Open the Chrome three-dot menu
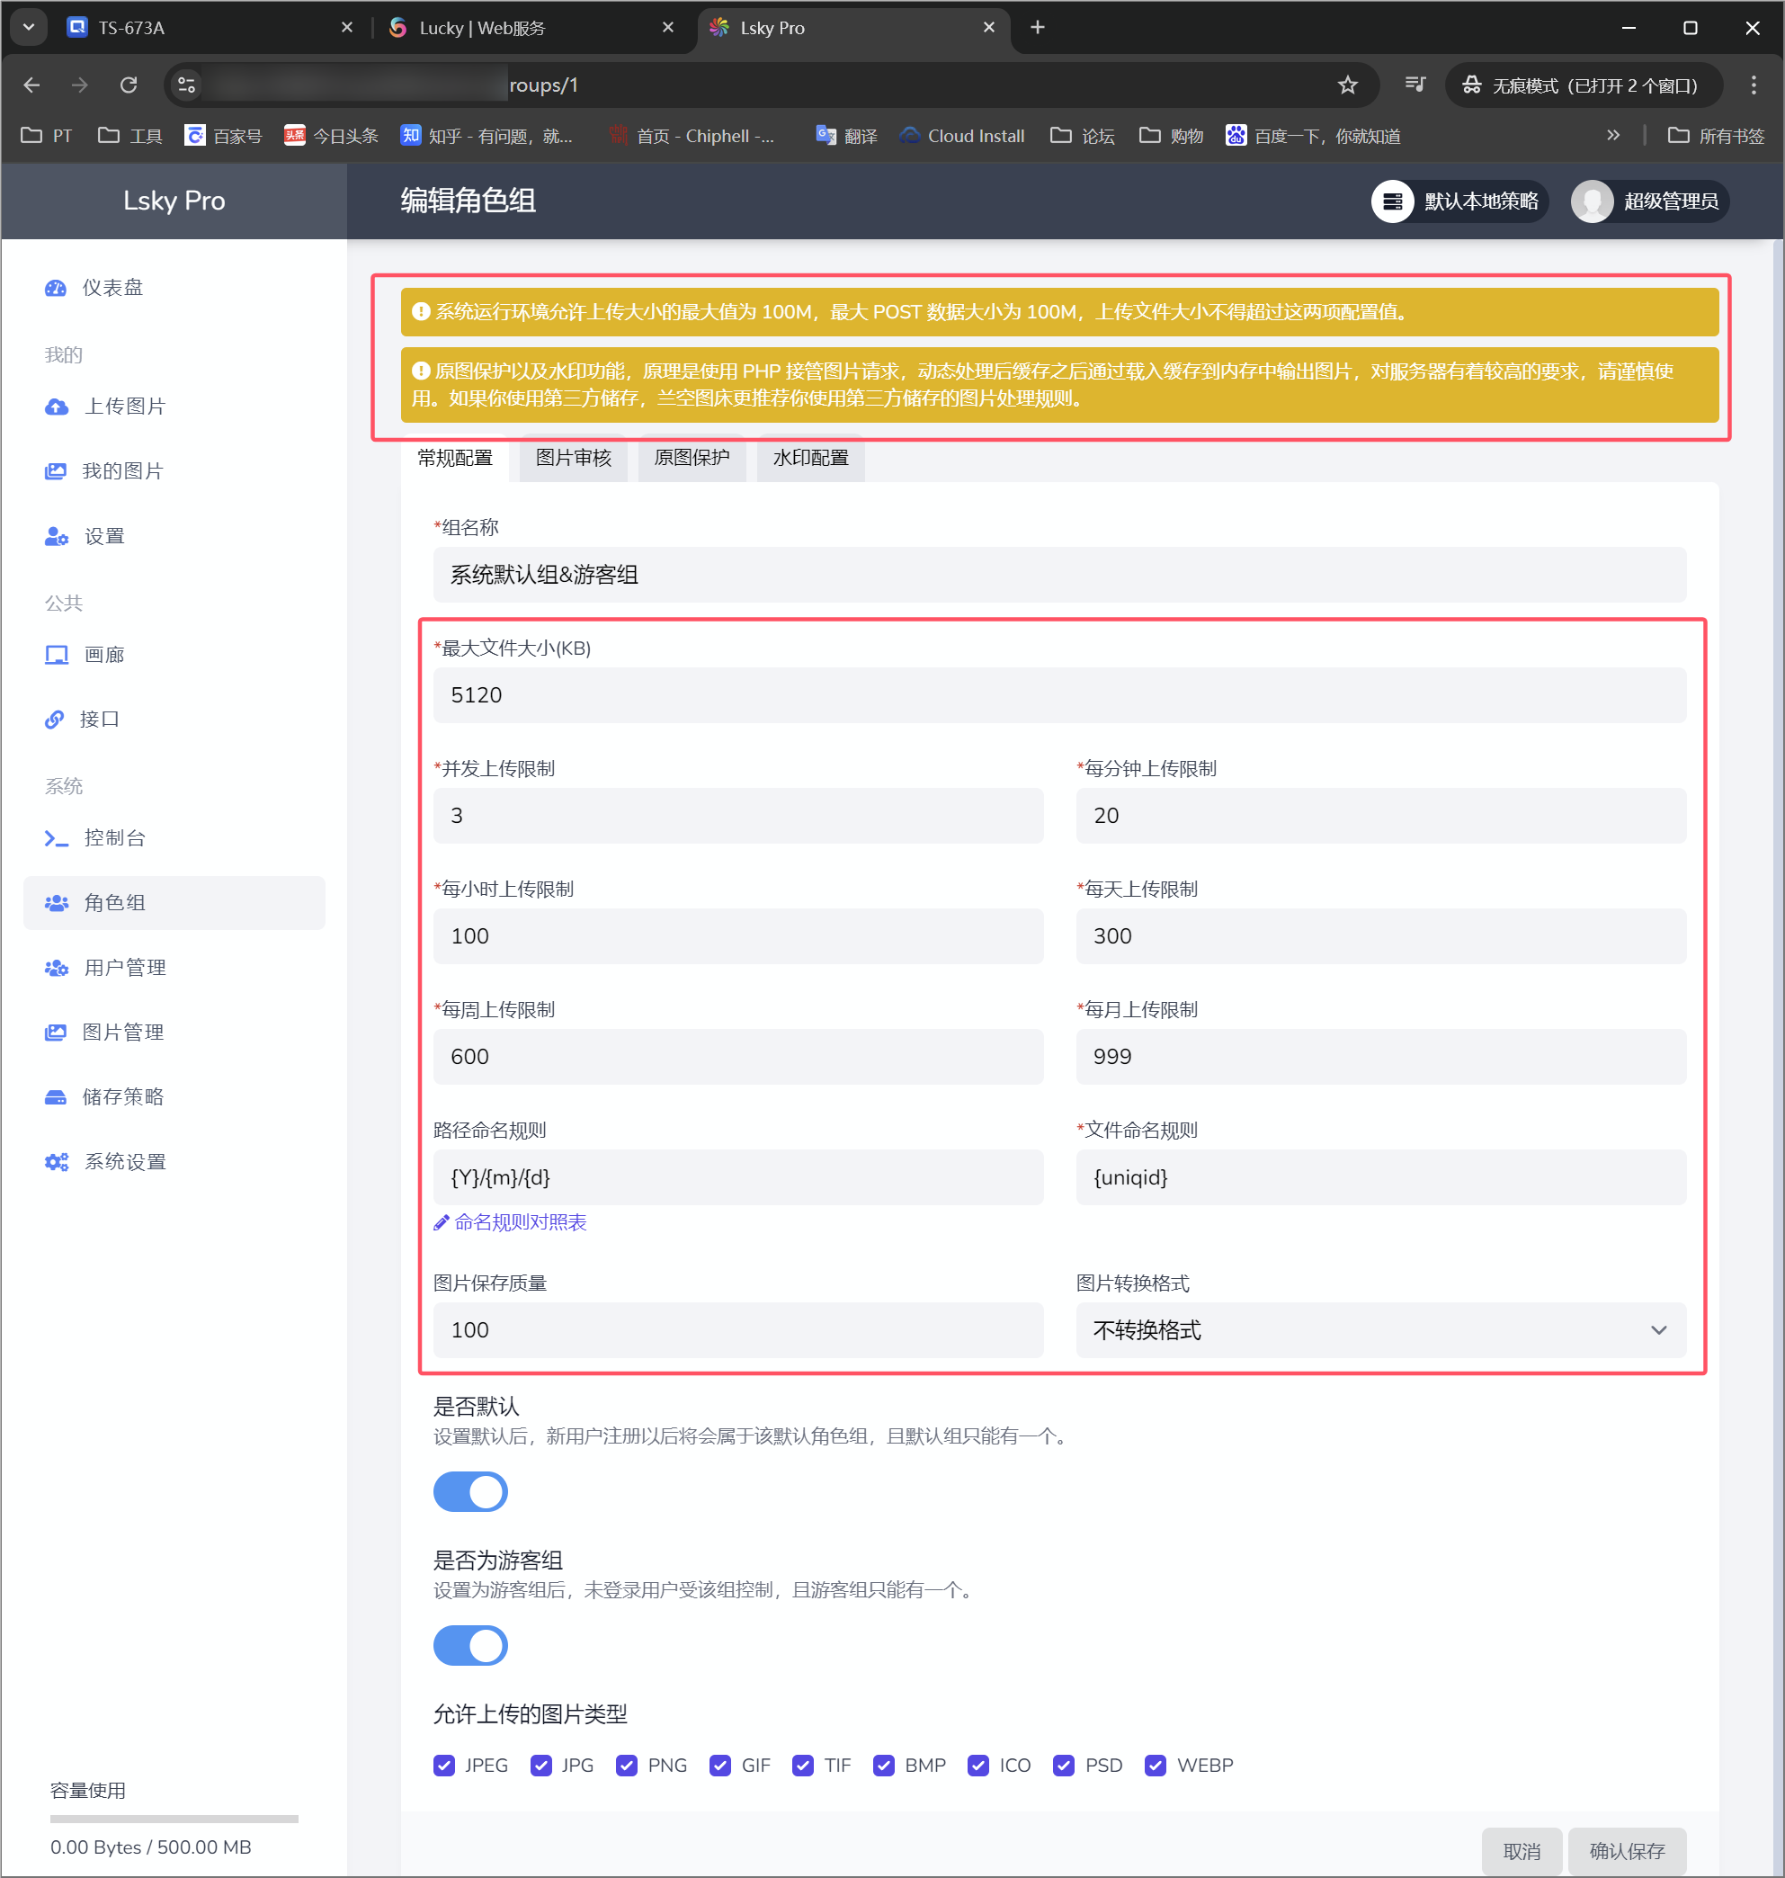 (x=1754, y=85)
